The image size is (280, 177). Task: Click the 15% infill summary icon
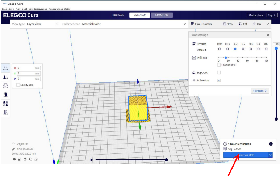(225, 24)
